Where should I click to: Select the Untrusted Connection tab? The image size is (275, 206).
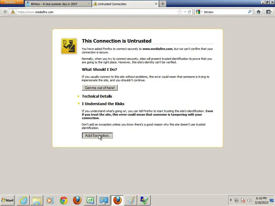125,4
